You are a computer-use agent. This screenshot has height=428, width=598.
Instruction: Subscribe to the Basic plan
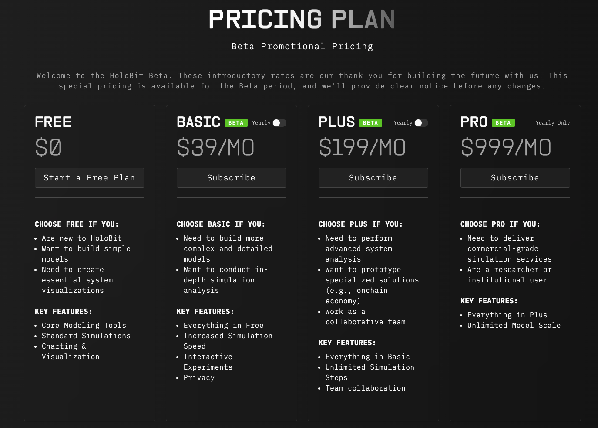(231, 178)
